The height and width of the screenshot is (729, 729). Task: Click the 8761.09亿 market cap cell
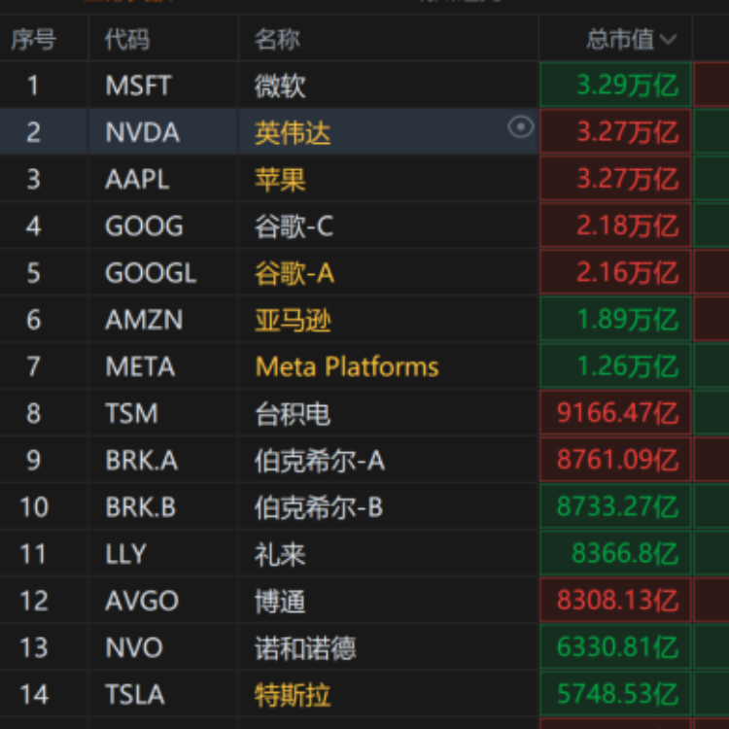(x=615, y=460)
